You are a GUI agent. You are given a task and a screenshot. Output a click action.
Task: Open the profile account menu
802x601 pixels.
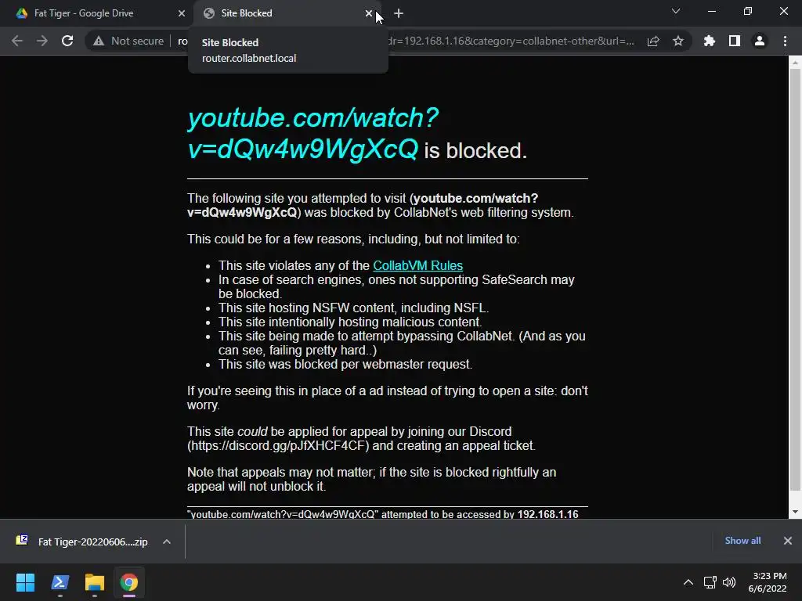click(x=760, y=41)
